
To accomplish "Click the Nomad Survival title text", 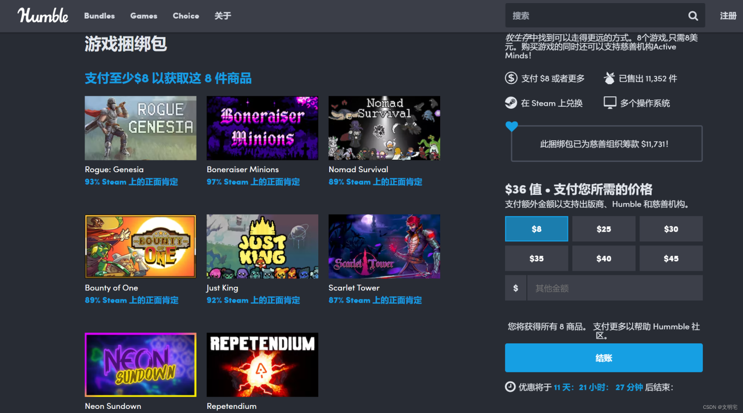I will coord(358,170).
